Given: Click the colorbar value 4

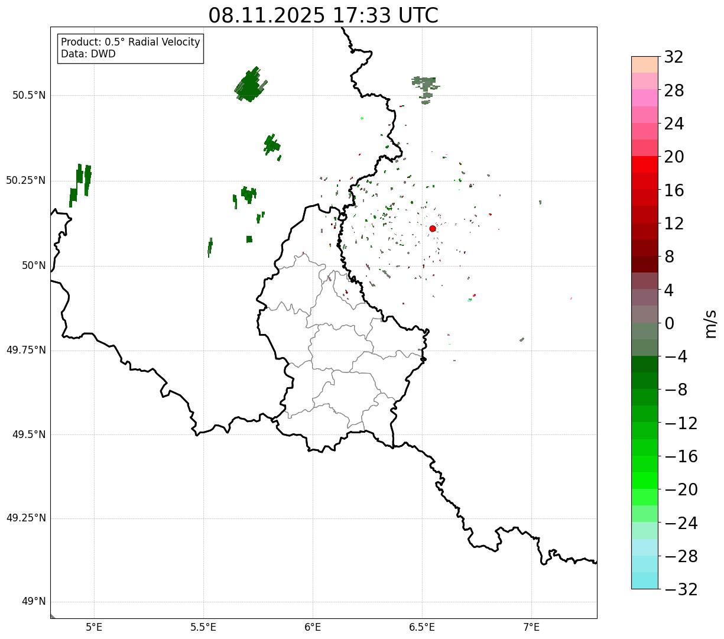Looking at the screenshot, I should [669, 290].
